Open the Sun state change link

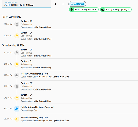pyautogui.click(x=35, y=110)
